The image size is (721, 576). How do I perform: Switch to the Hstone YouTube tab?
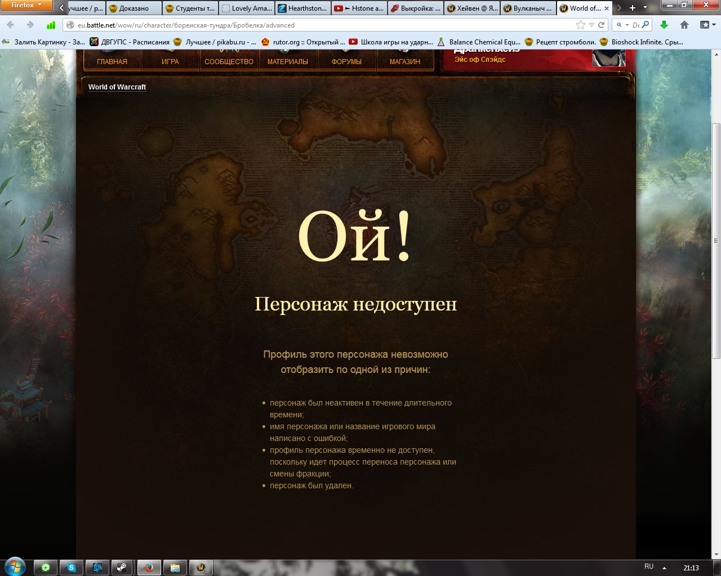click(359, 8)
